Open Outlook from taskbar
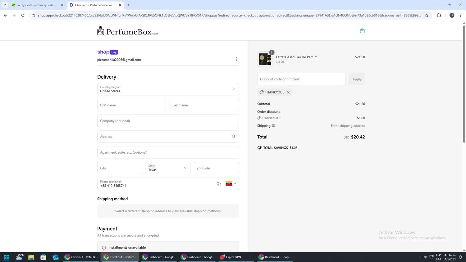Image resolution: width=466 pixels, height=262 pixels. [56, 257]
